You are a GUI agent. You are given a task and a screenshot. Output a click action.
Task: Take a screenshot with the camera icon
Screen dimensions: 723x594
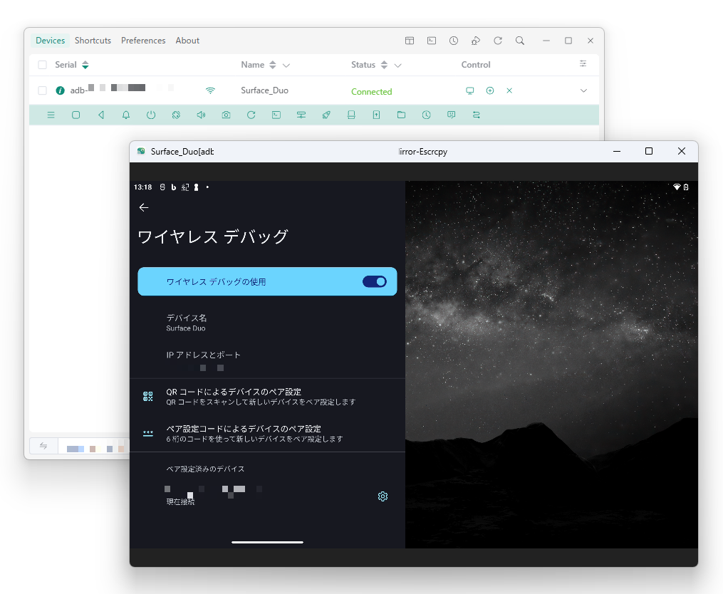226,115
